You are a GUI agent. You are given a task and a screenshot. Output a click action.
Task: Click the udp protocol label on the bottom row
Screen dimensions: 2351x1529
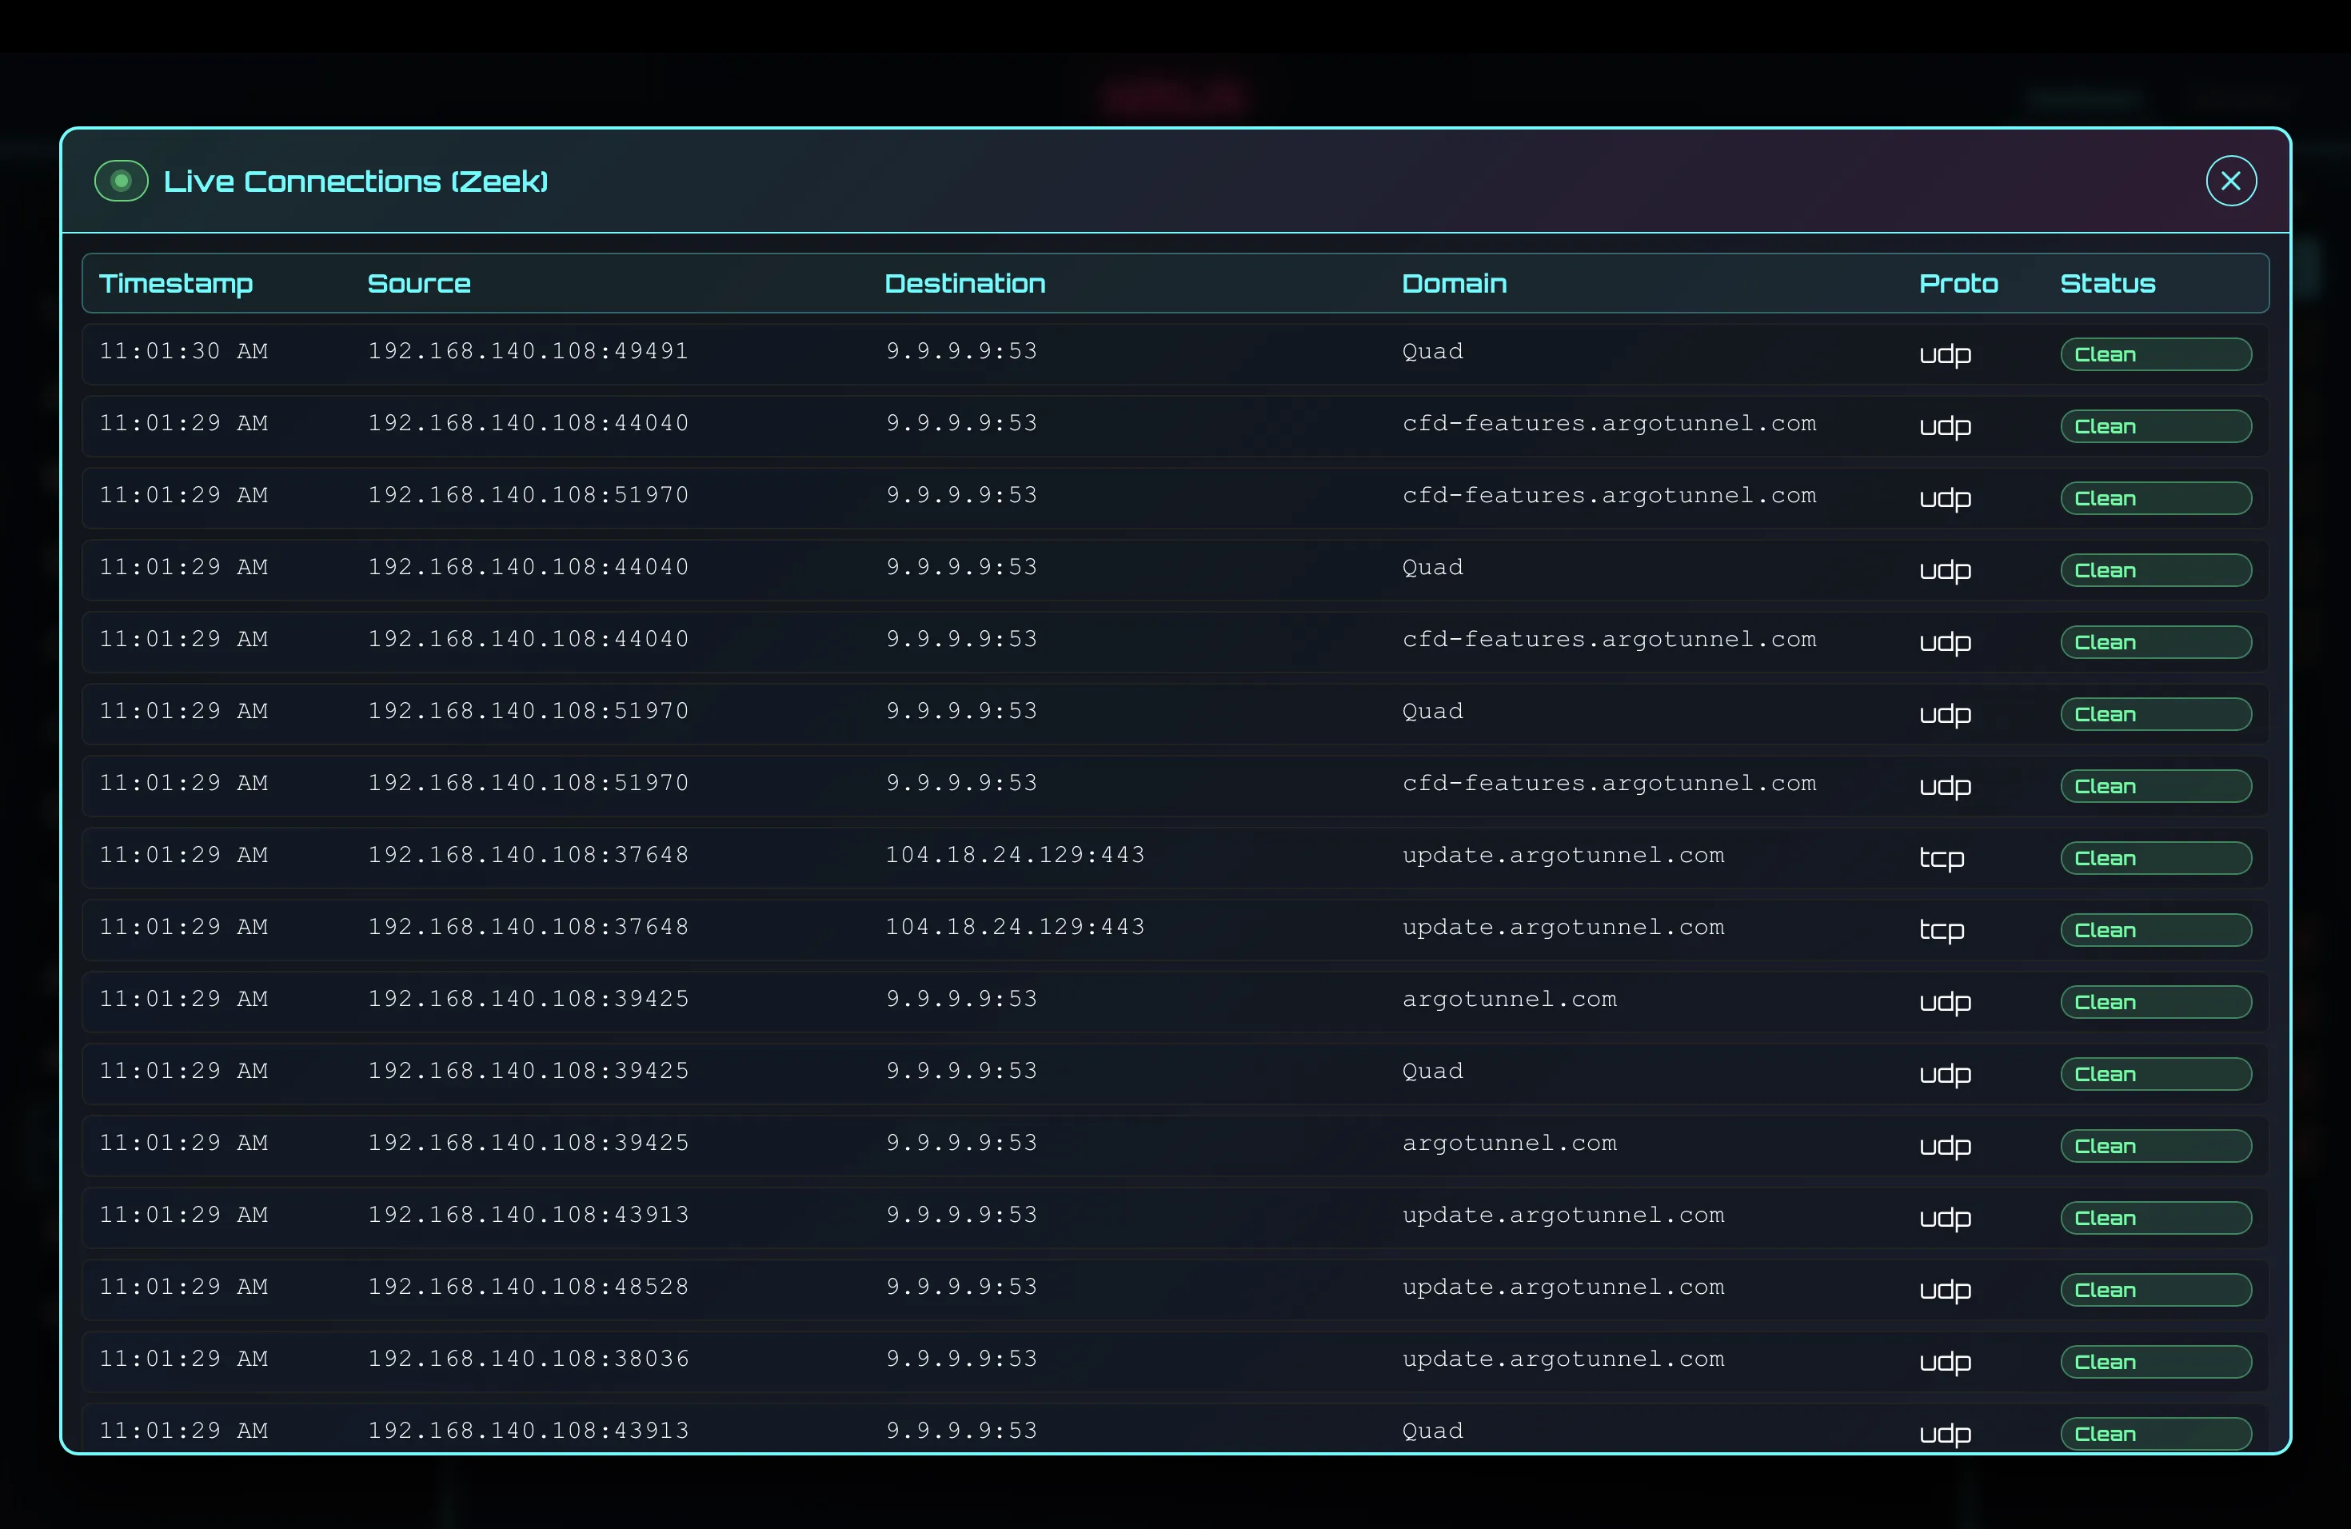(x=1945, y=1433)
